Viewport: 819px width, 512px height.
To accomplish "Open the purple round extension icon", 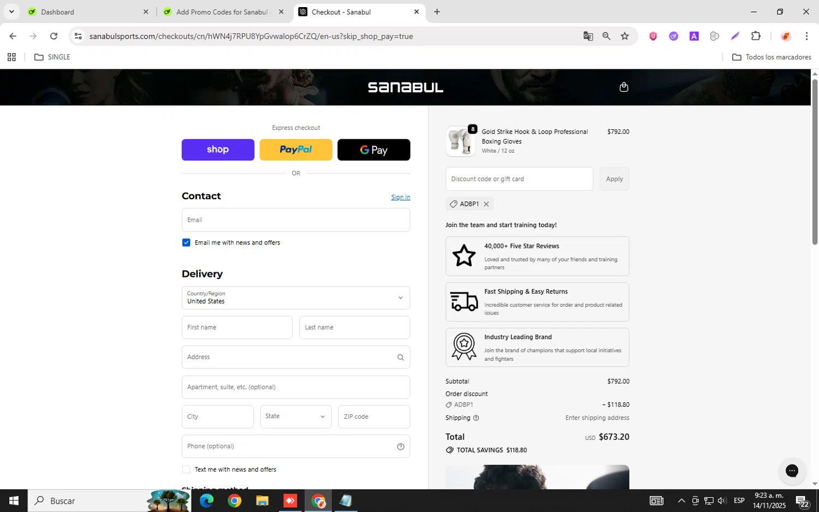I will 673,36.
